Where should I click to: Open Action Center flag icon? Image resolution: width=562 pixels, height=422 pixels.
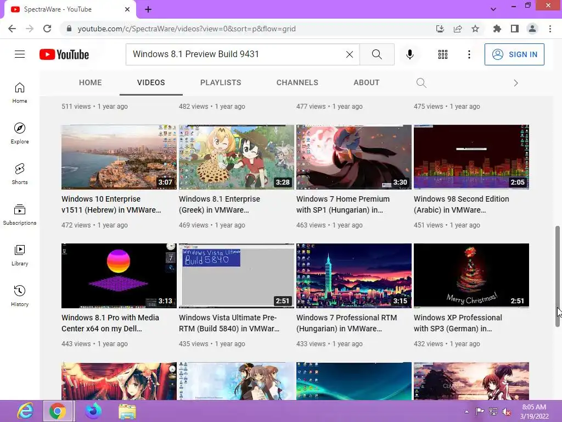(480, 412)
